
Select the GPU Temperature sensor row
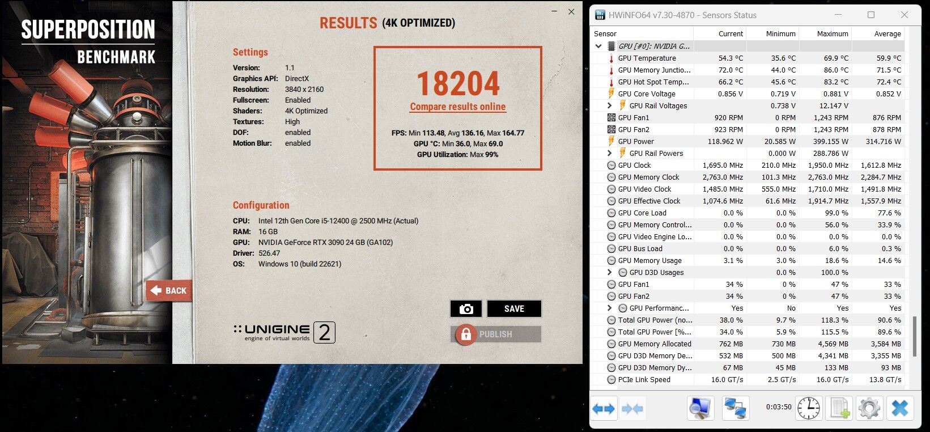tap(748, 58)
